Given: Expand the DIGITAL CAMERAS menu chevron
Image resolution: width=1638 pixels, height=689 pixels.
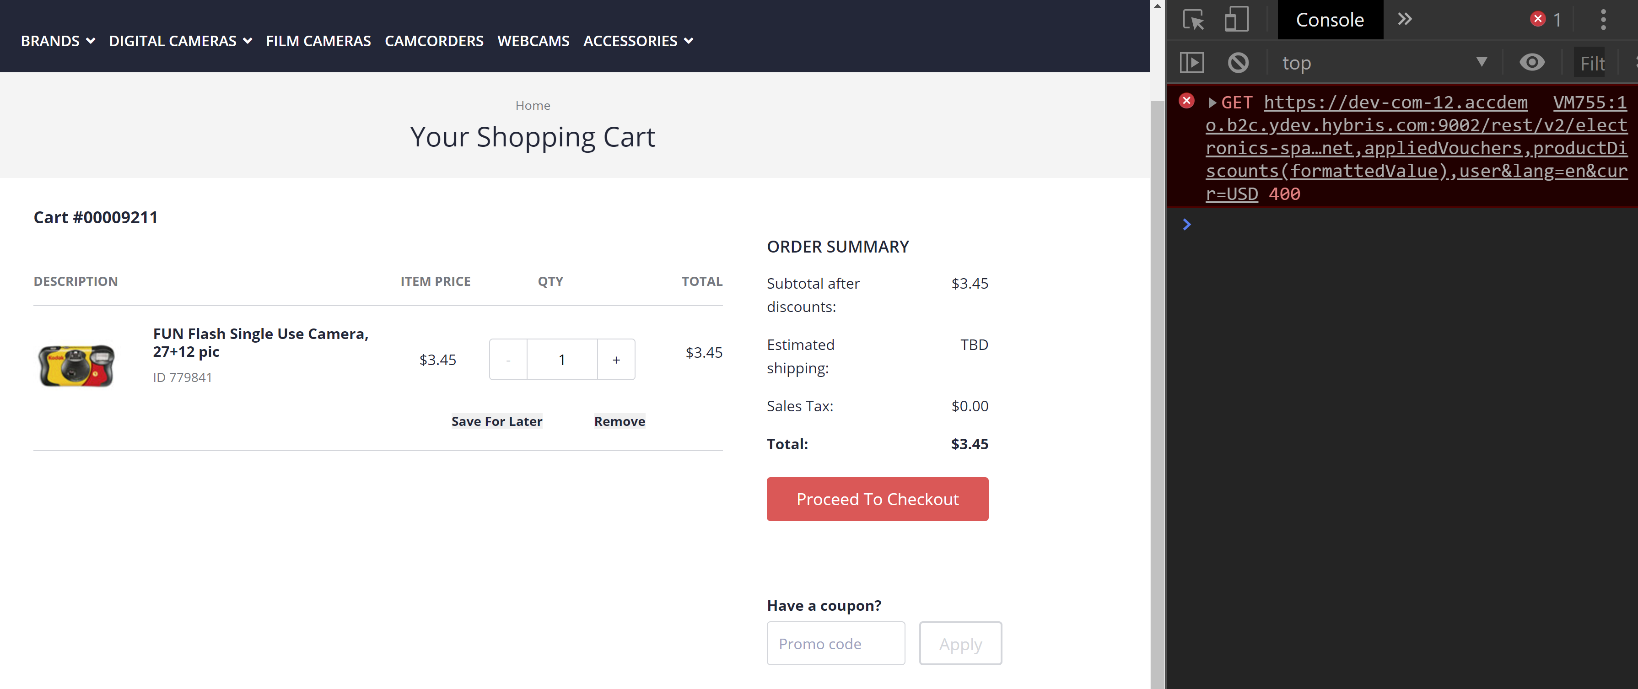Looking at the screenshot, I should [x=248, y=41].
